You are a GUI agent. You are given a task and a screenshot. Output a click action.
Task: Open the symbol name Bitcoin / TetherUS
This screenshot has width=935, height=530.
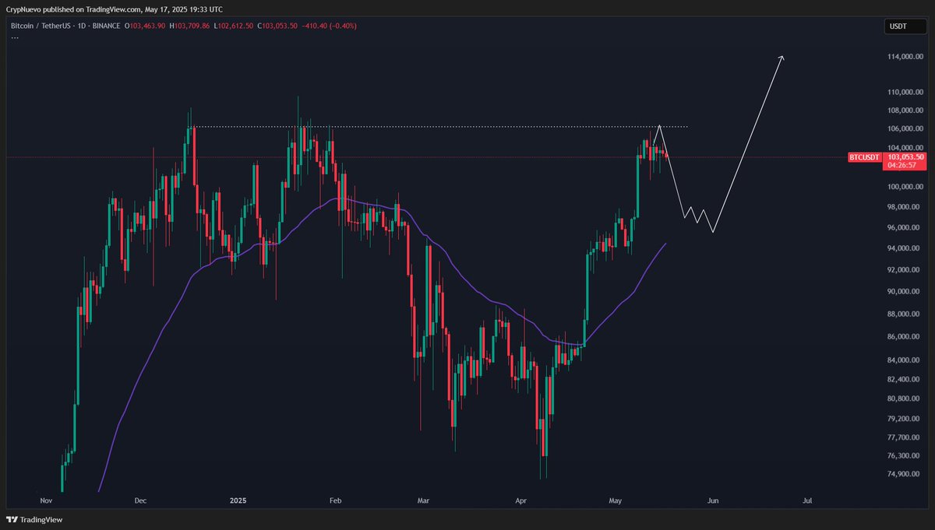(41, 26)
